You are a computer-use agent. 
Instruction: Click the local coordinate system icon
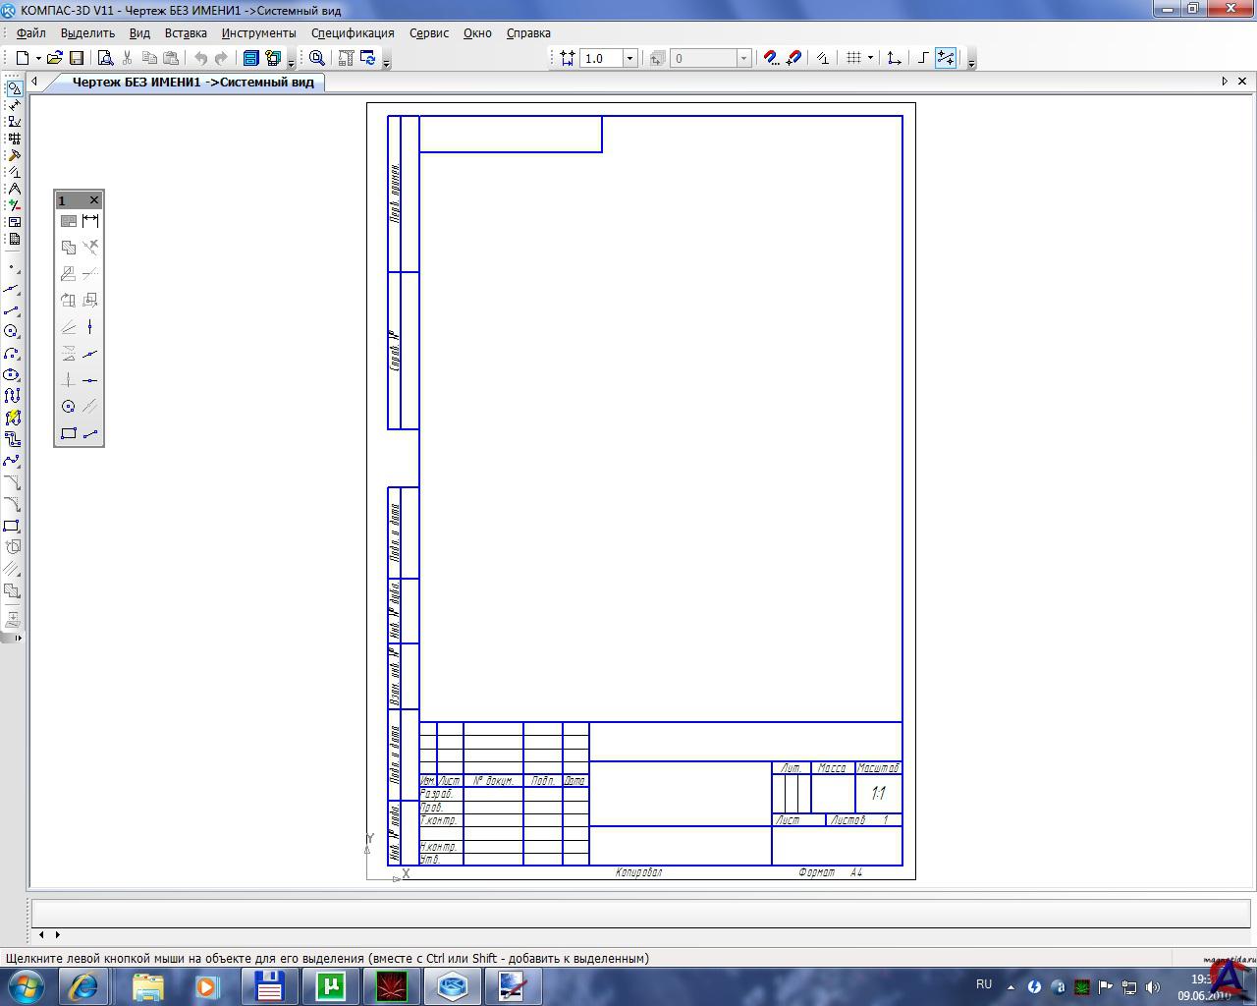(x=894, y=58)
